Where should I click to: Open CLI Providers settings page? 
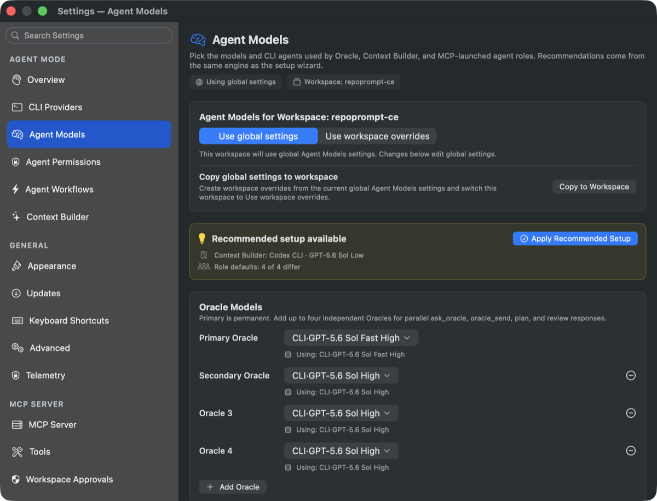pos(89,107)
